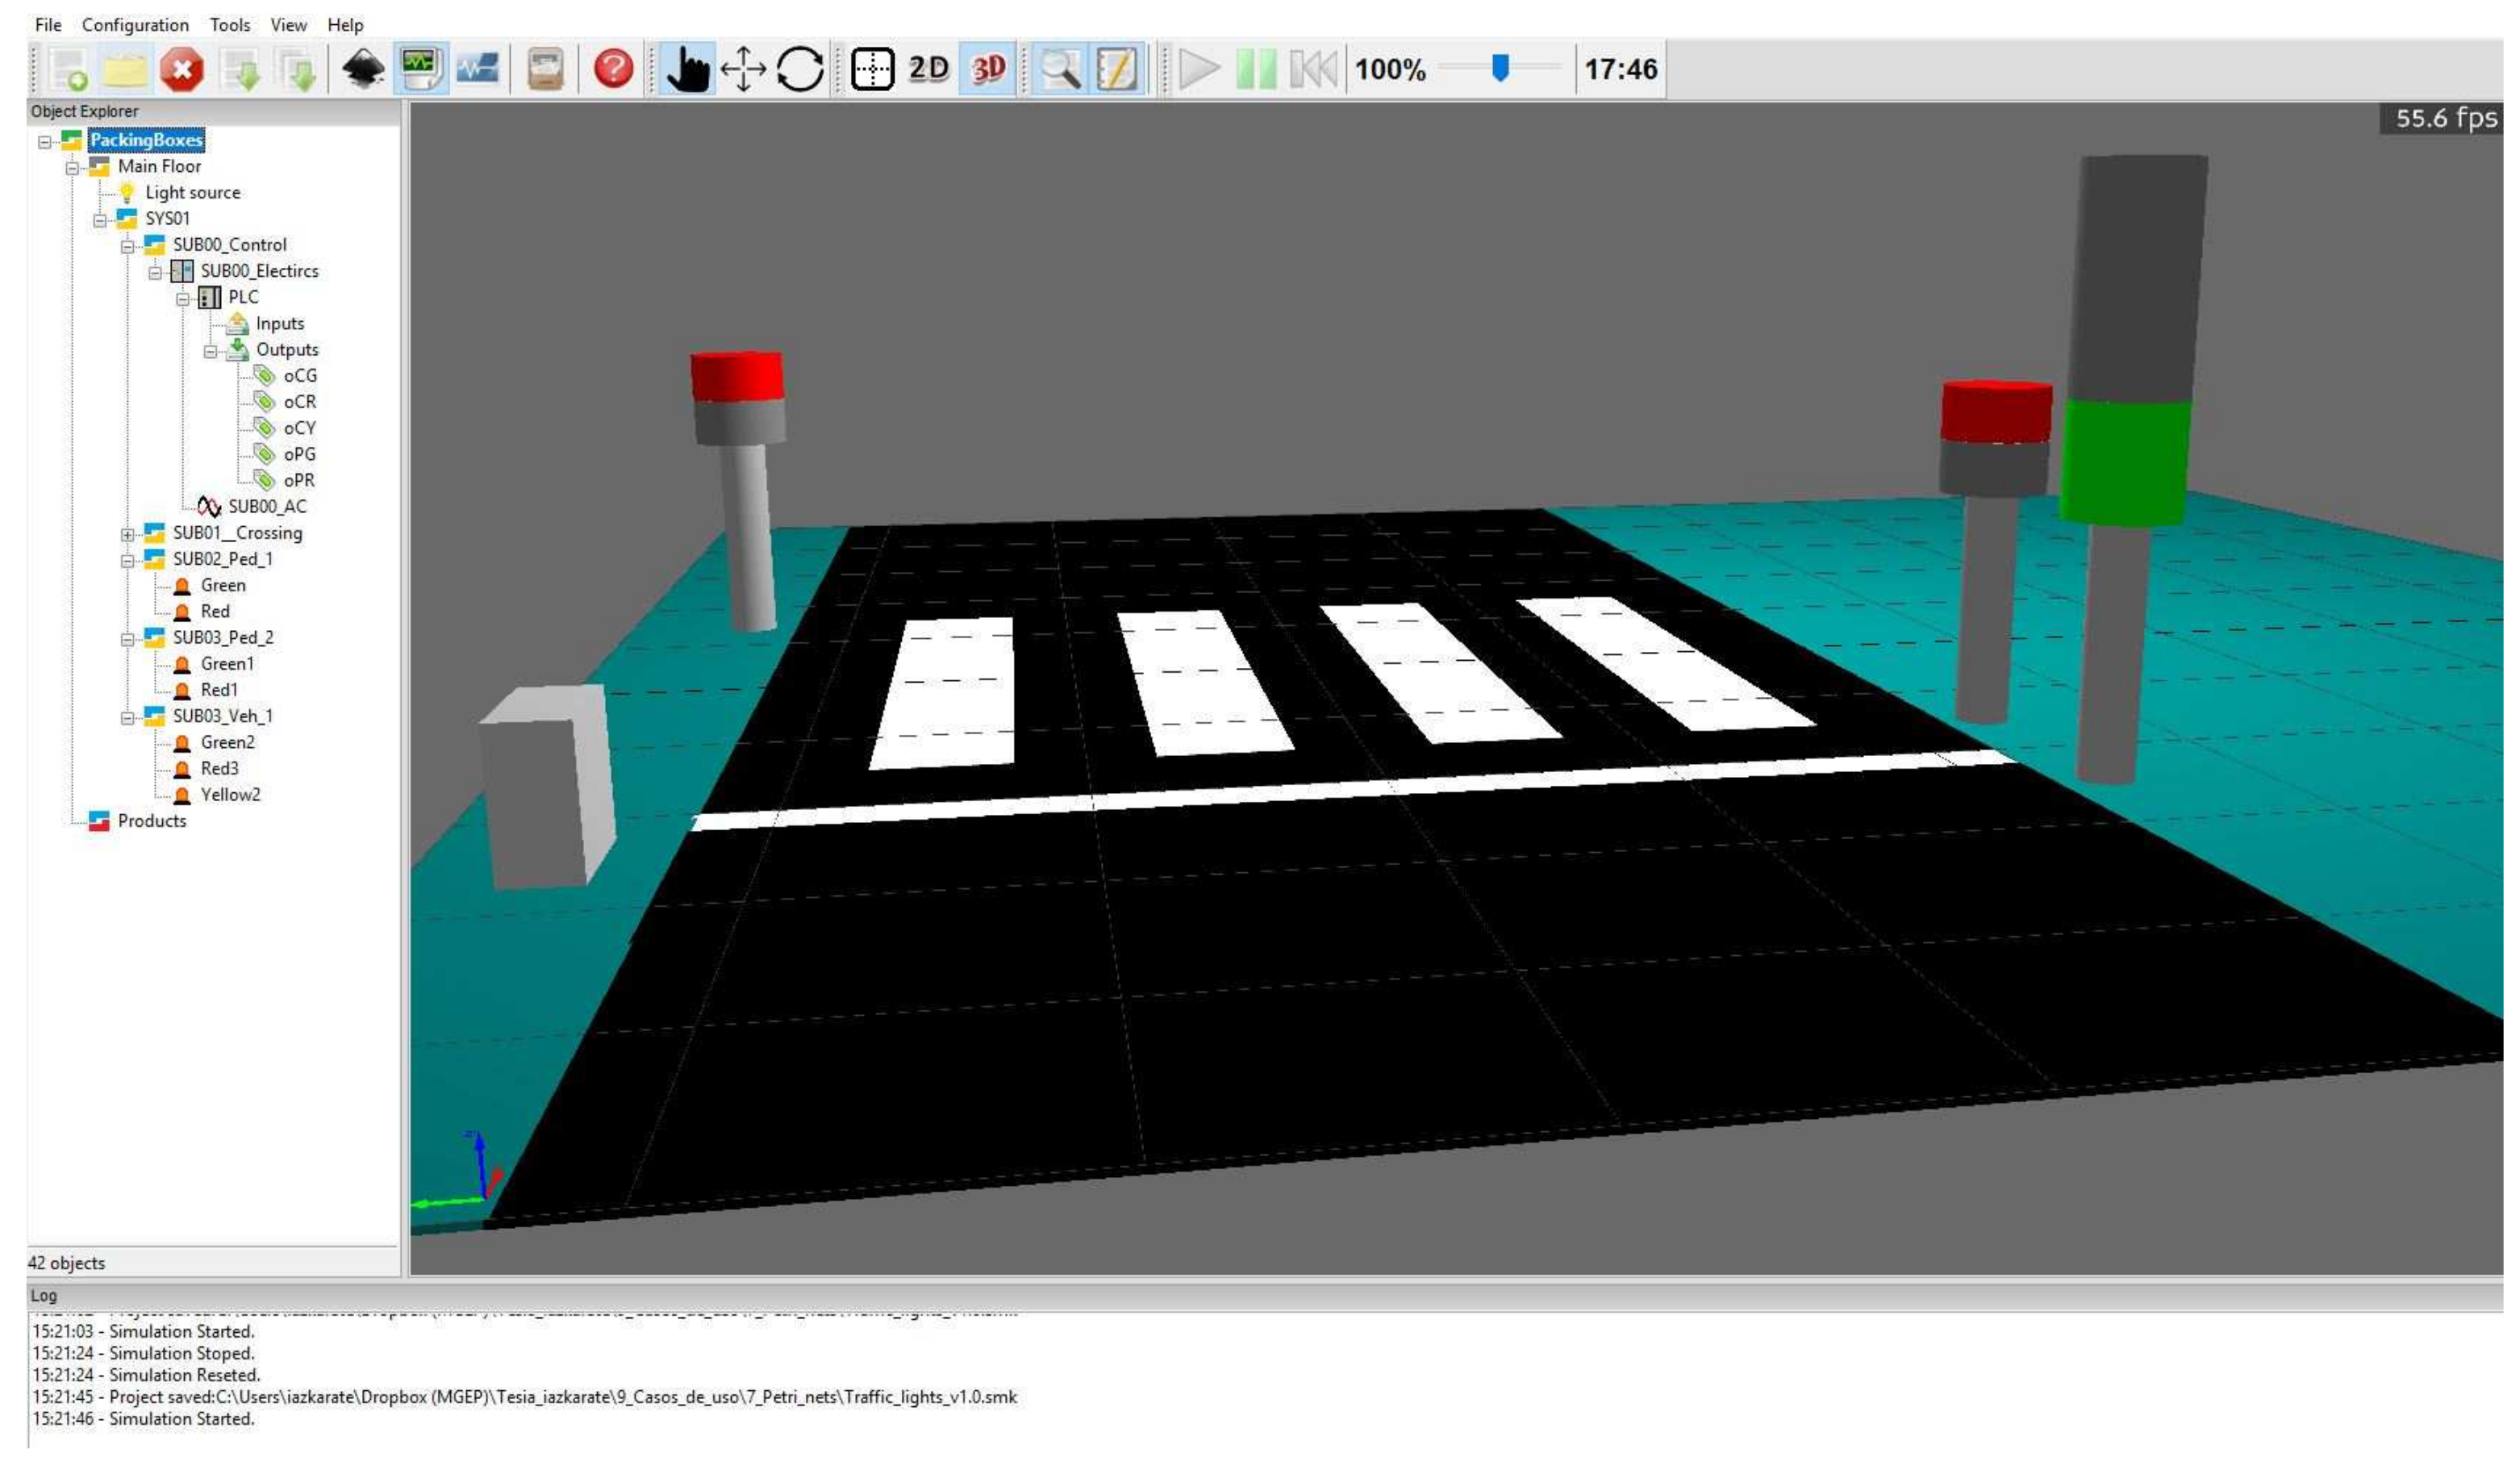Screen dimensions: 2520x1470
Task: Collapse the Outputs tree node
Action: 211,352
